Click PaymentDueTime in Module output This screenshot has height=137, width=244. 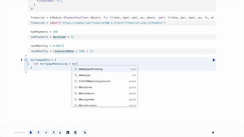tap(76, 18)
